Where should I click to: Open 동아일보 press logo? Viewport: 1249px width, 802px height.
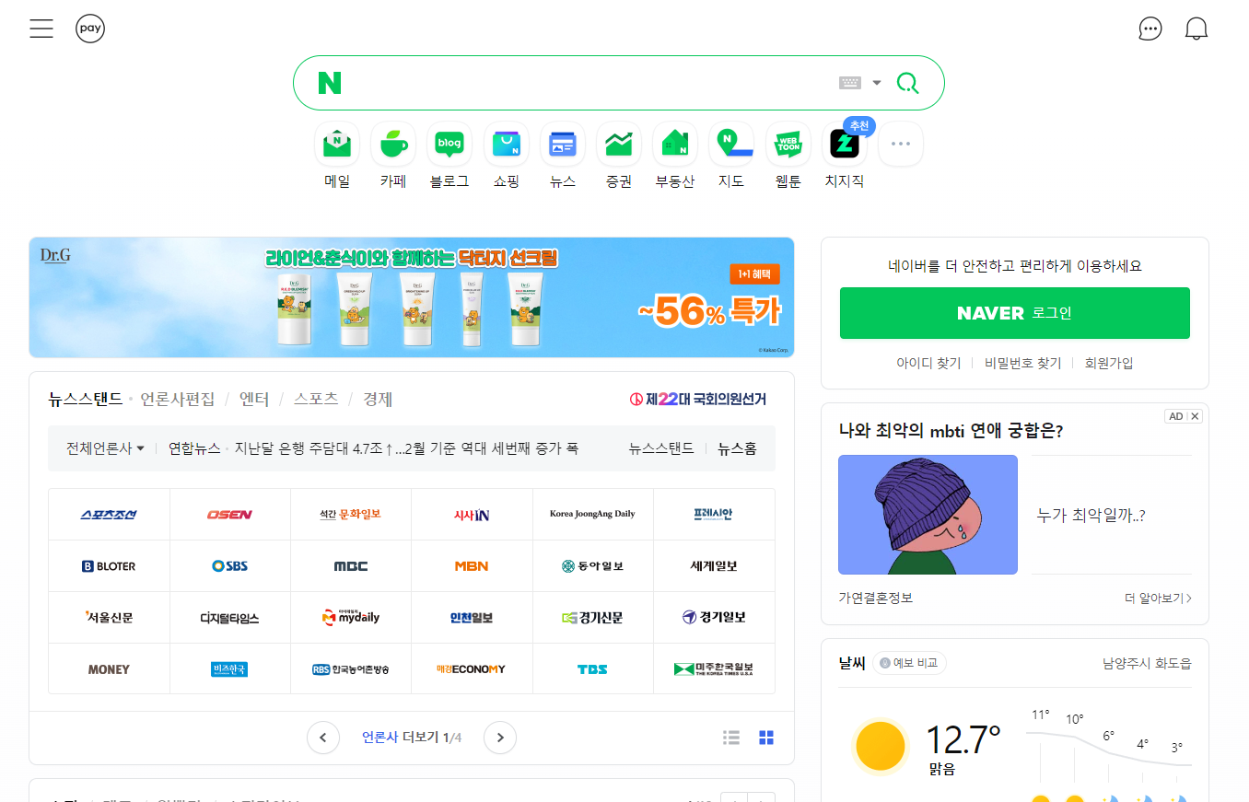point(592,565)
